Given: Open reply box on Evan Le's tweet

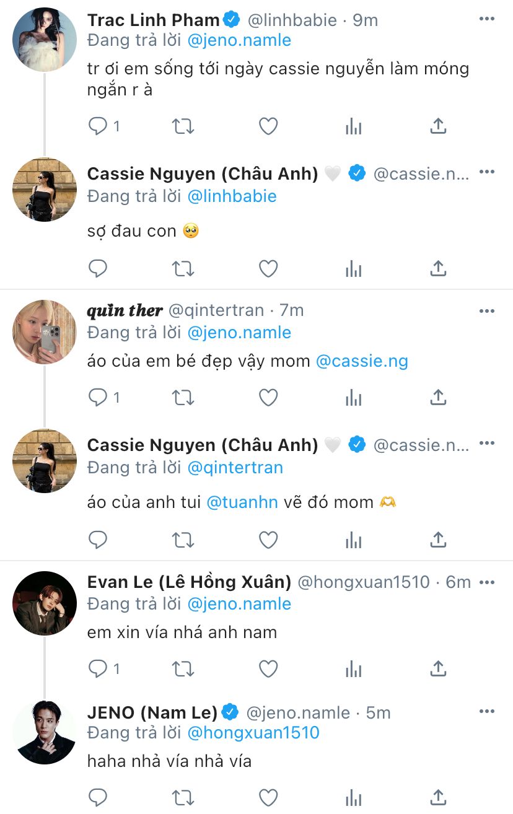Looking at the screenshot, I should 98,669.
